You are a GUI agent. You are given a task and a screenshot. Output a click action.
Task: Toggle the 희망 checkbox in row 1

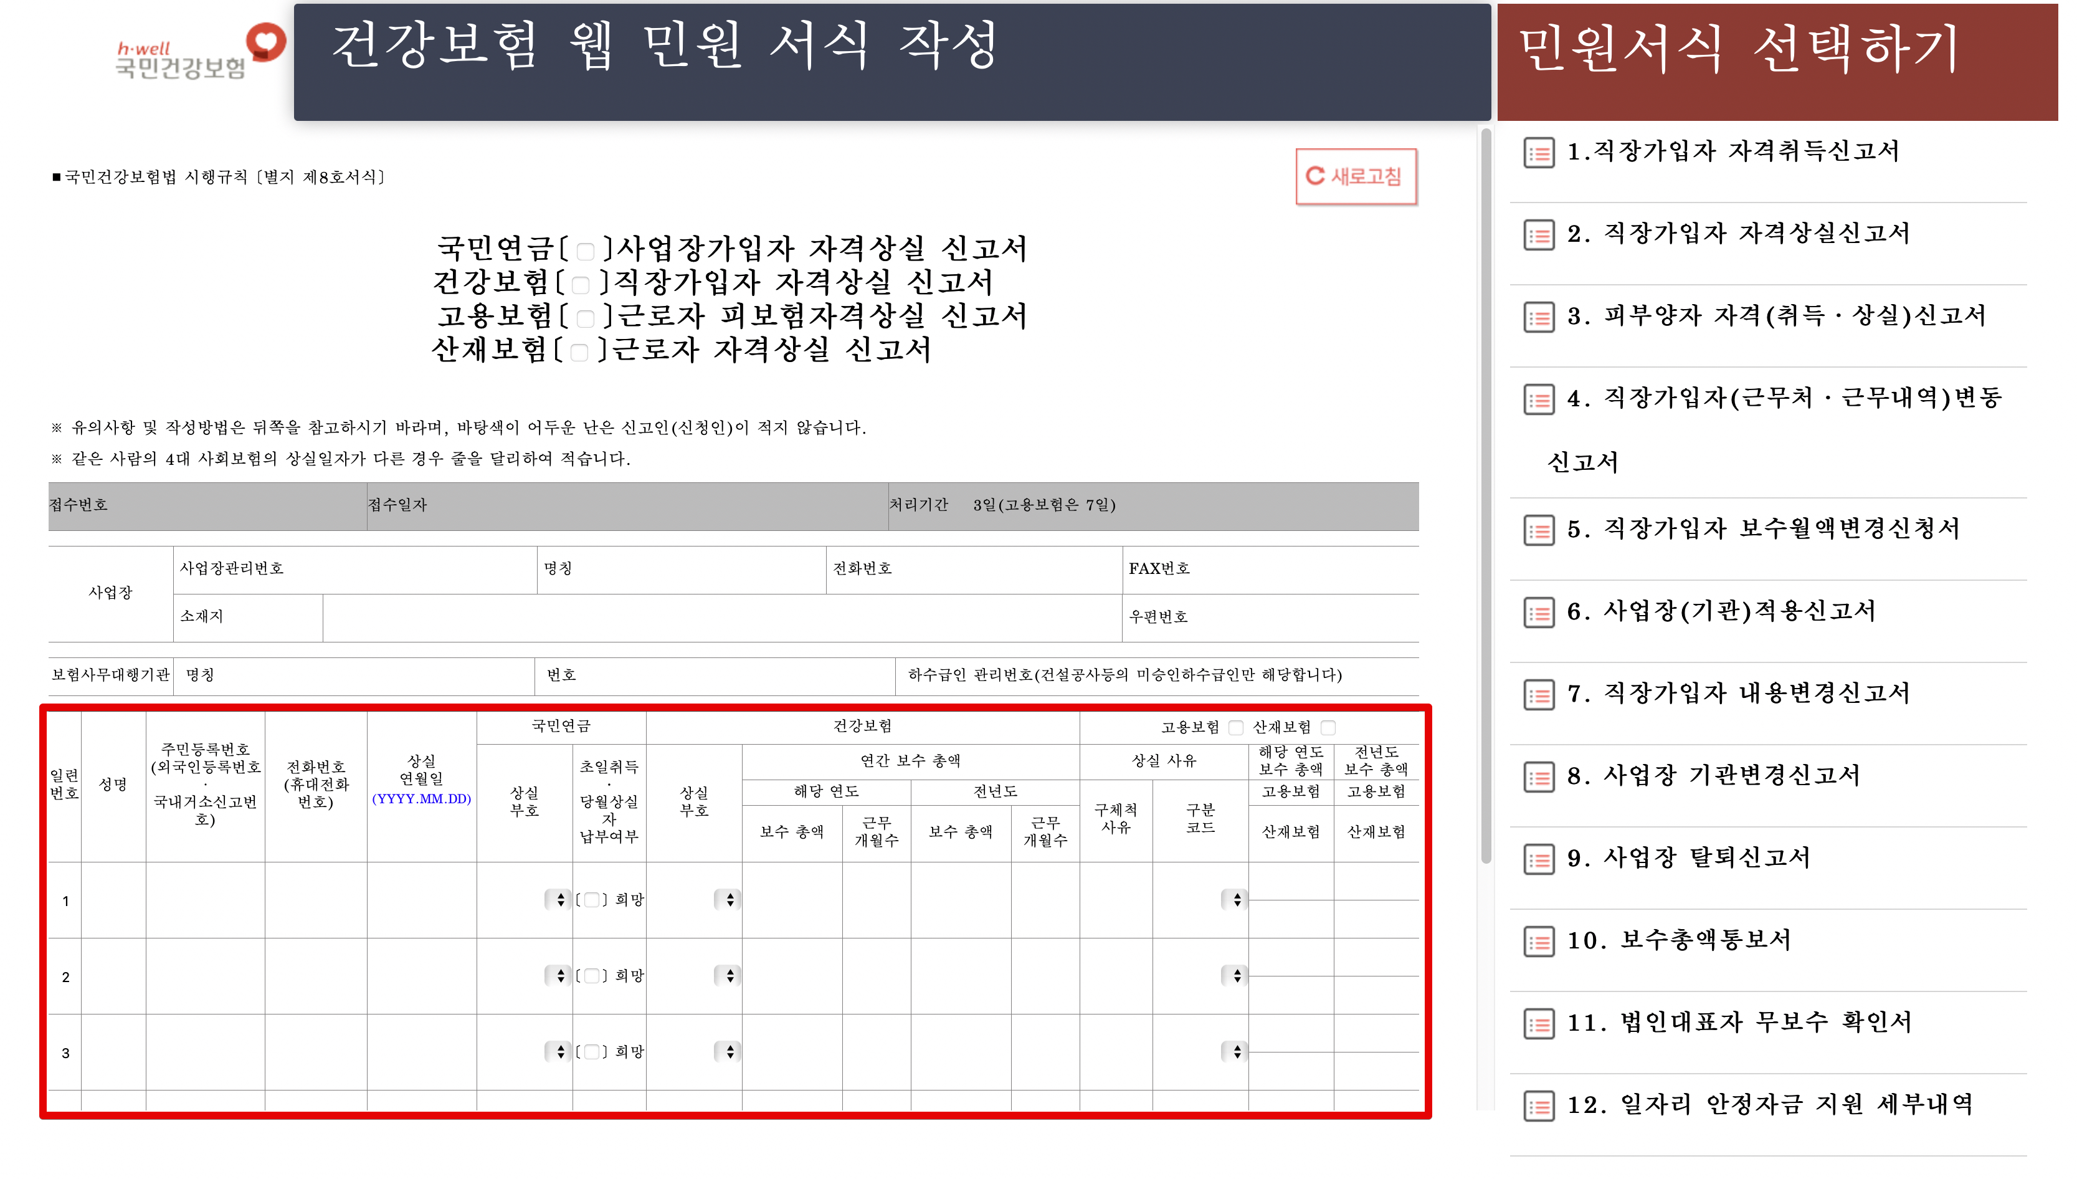pos(592,900)
